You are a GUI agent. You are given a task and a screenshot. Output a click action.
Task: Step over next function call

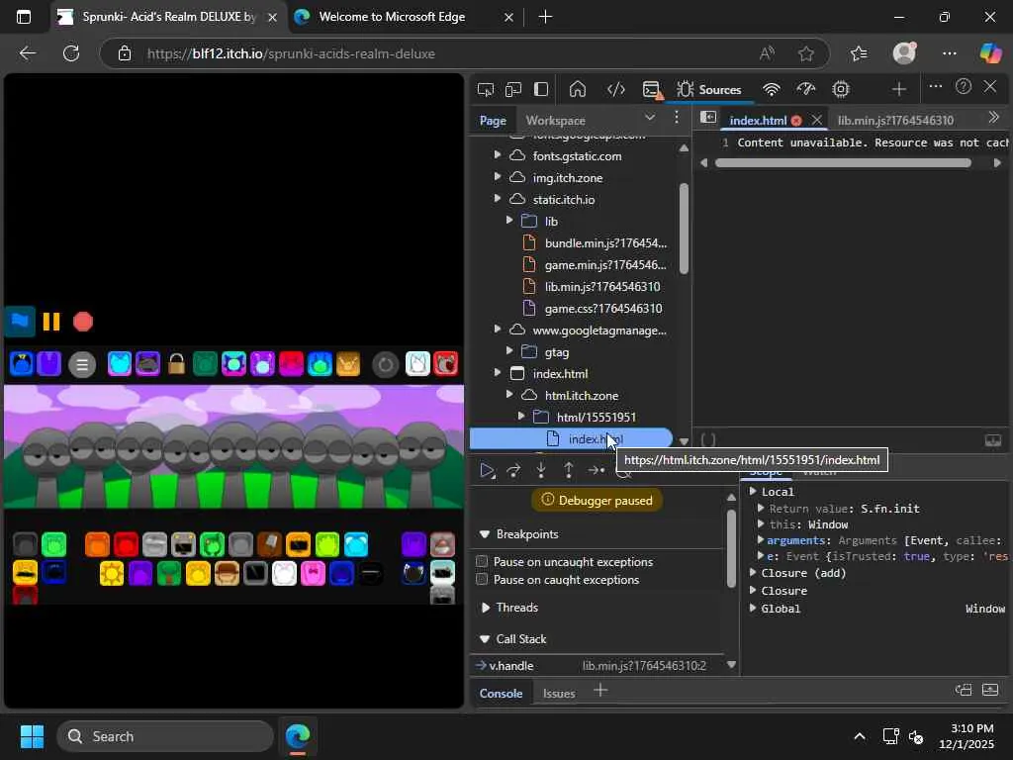(x=513, y=471)
